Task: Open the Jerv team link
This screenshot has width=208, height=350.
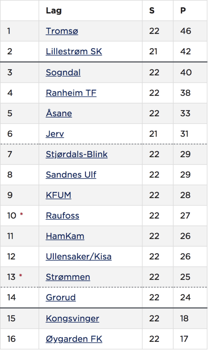Action: coord(55,134)
